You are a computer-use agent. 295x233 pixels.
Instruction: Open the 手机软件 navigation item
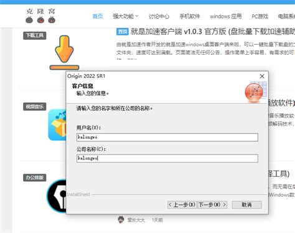pos(190,16)
